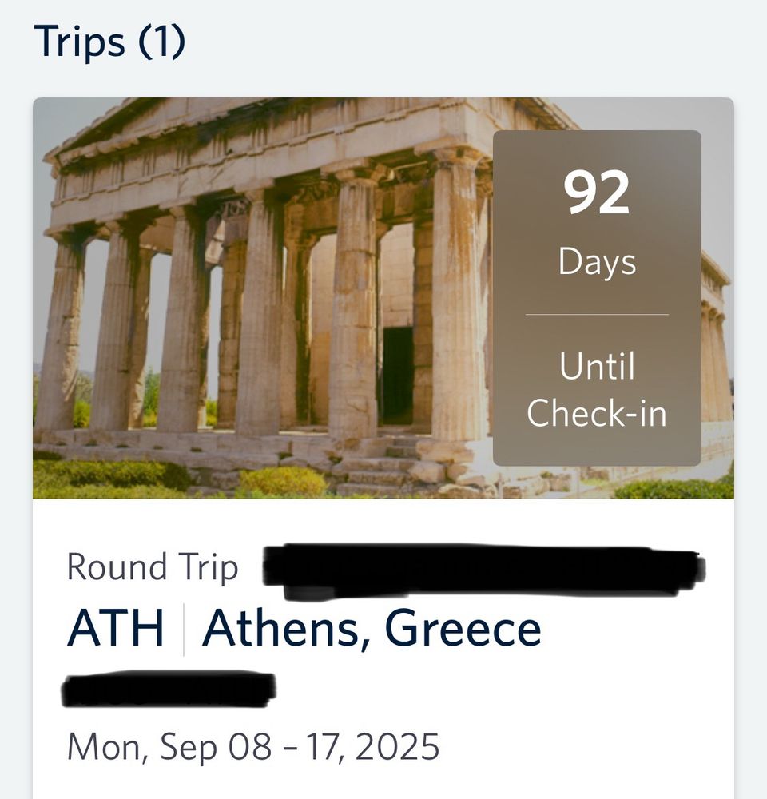Tap the white card area below date
Screen dimensions: 767x799
383,784
